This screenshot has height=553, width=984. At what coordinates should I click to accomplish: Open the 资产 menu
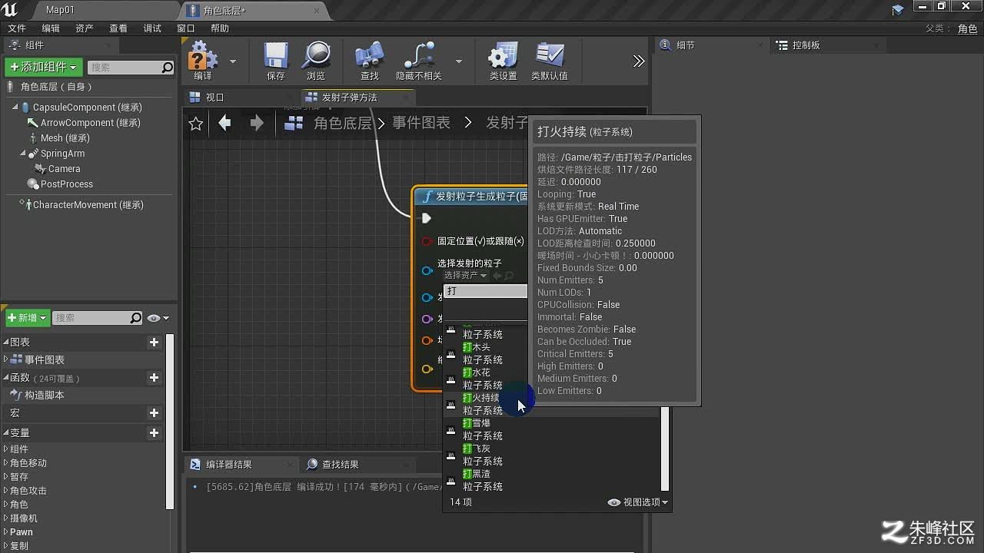pos(85,28)
